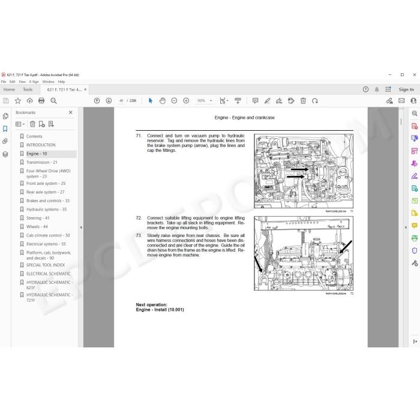Open bookmark options dropdown menu
Viewport: 420px width, 420px height.
click(20, 124)
